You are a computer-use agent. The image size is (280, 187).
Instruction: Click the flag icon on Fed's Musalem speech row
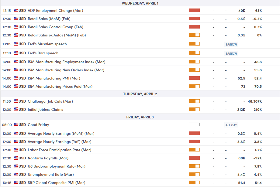click(16, 44)
